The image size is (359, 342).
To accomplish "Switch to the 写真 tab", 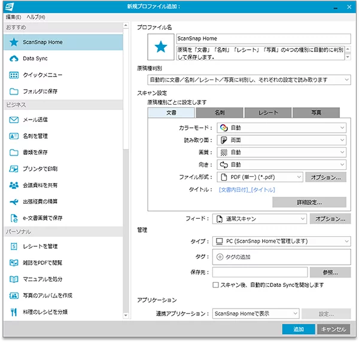I will pyautogui.click(x=316, y=112).
